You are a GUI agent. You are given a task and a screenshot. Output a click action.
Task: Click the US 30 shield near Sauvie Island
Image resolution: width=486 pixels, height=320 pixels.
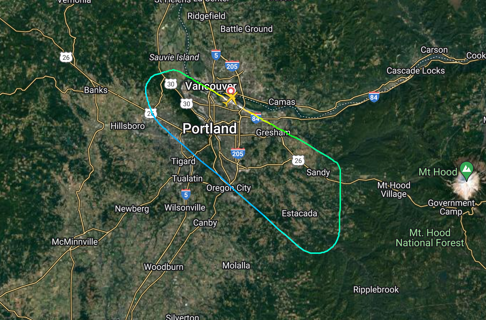171,84
